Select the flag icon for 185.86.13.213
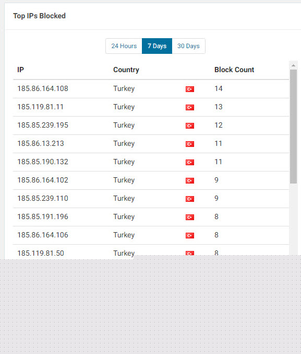This screenshot has height=354, width=301. click(x=190, y=144)
